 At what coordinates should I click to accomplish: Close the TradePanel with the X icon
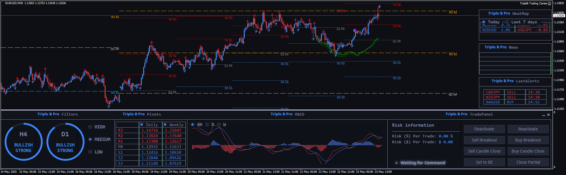548,115
